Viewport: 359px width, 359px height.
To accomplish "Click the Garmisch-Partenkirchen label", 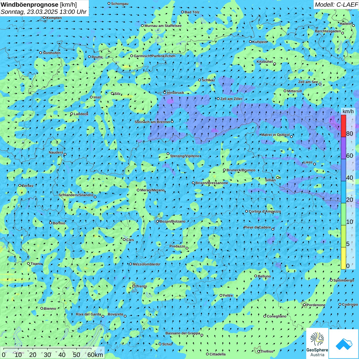I will point(155,56).
